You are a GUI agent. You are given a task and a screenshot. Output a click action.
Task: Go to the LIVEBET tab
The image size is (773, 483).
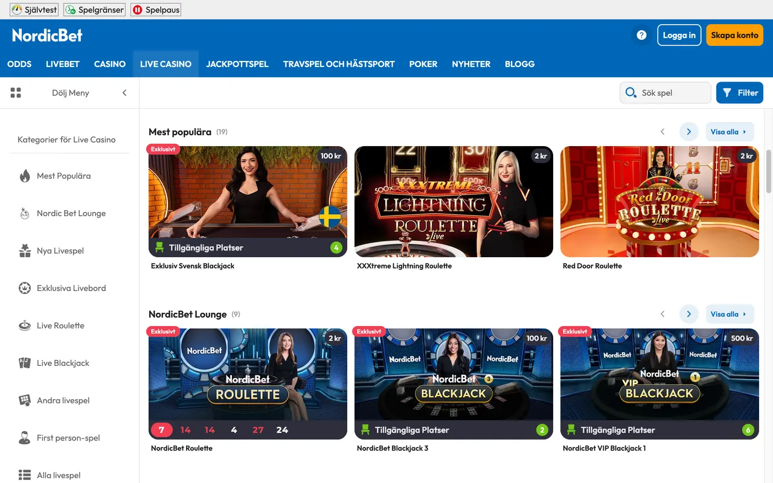click(x=63, y=64)
